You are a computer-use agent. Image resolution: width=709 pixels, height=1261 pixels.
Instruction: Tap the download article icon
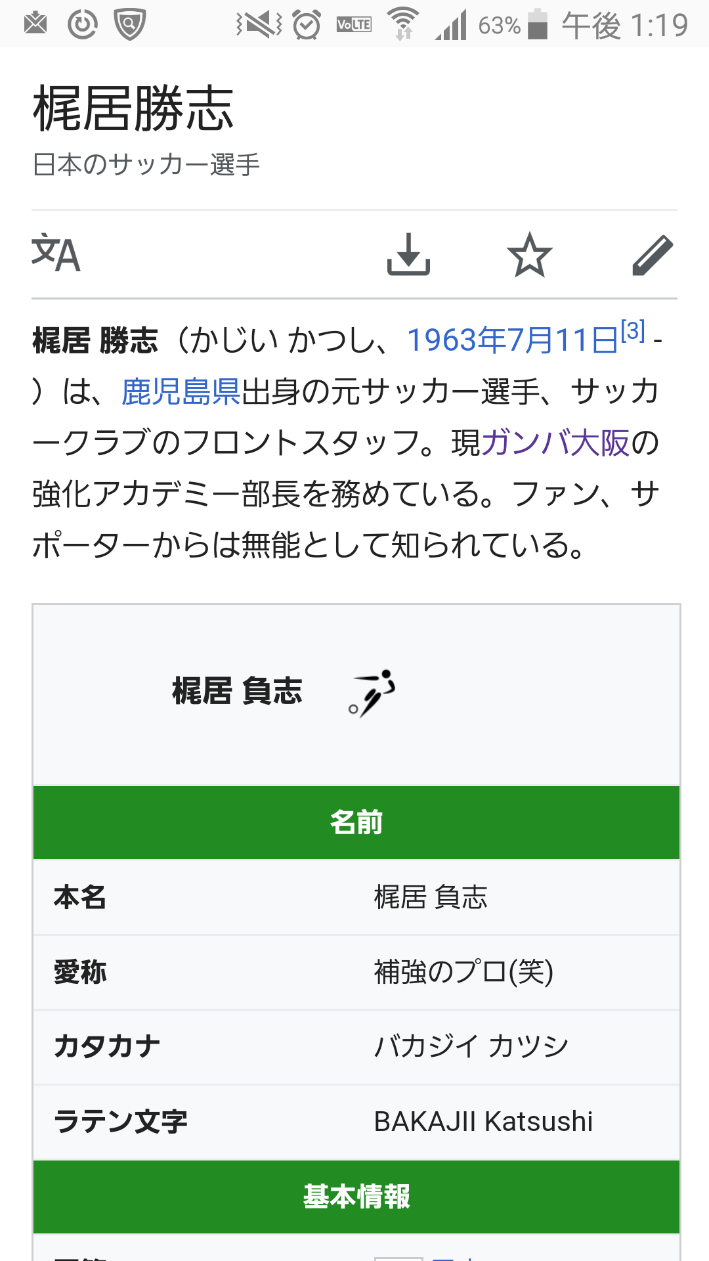408,254
